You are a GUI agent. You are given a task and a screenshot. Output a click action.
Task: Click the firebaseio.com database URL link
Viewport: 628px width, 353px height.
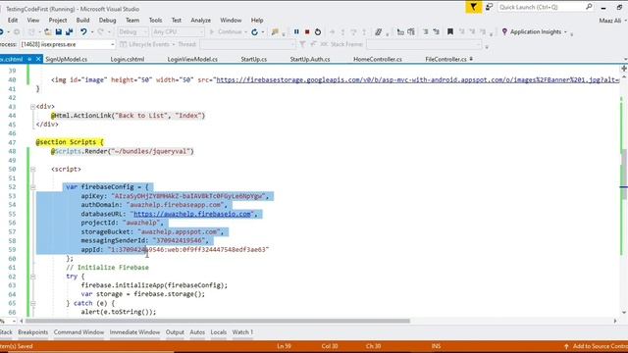tap(192, 214)
